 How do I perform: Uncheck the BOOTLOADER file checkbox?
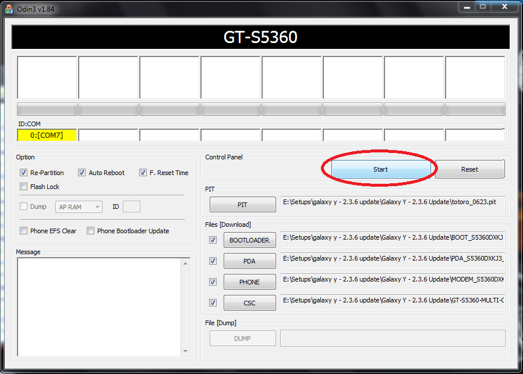click(x=213, y=240)
